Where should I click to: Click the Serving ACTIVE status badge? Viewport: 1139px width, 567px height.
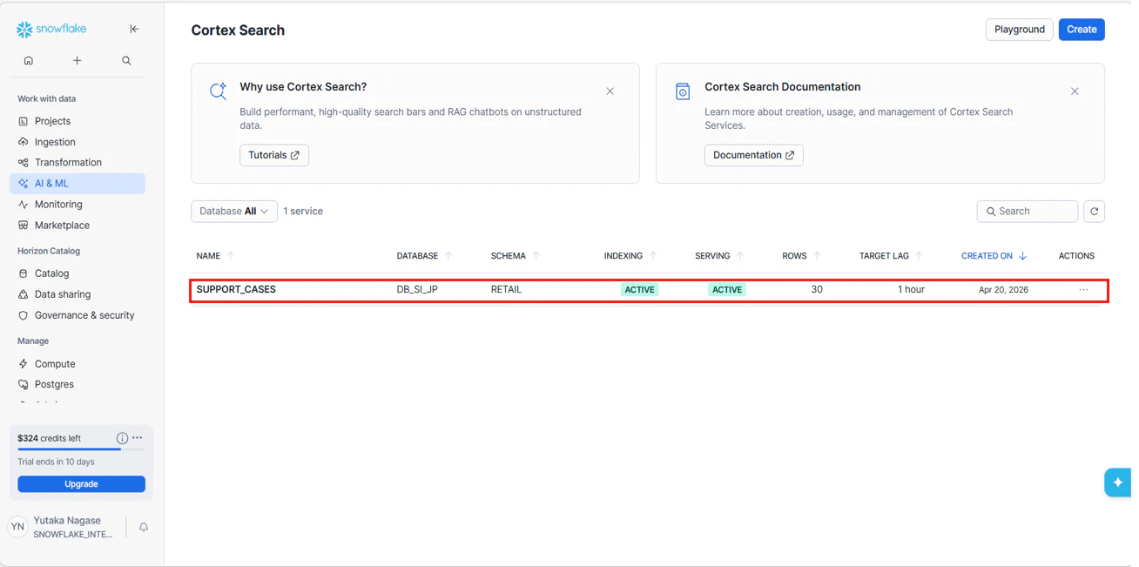pyautogui.click(x=727, y=290)
